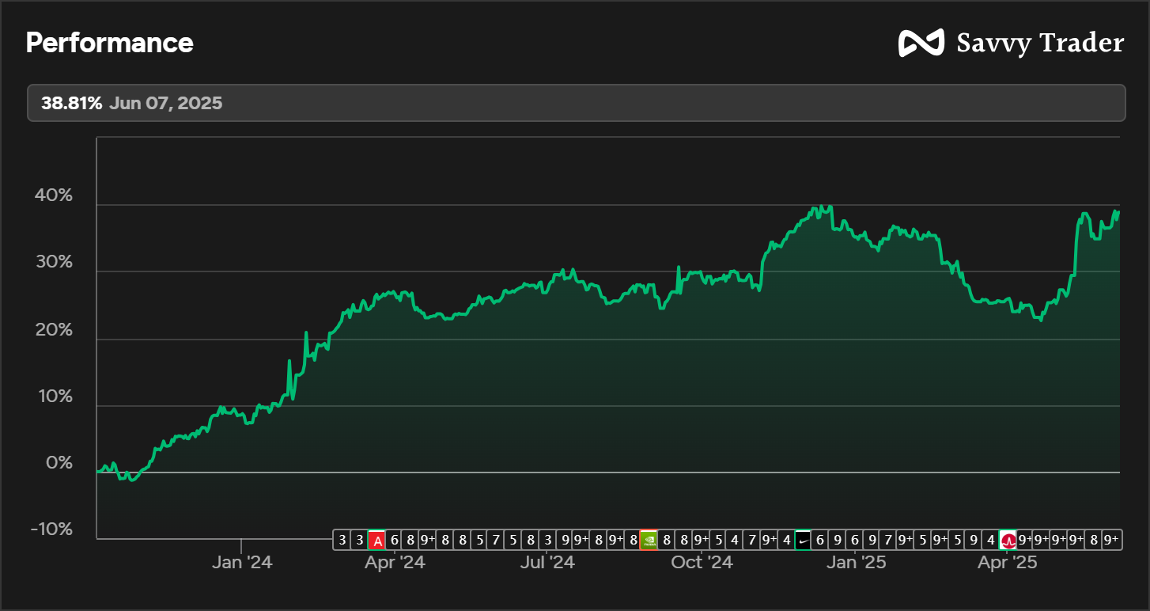Click the Apr '25 axis label

tap(1007, 563)
